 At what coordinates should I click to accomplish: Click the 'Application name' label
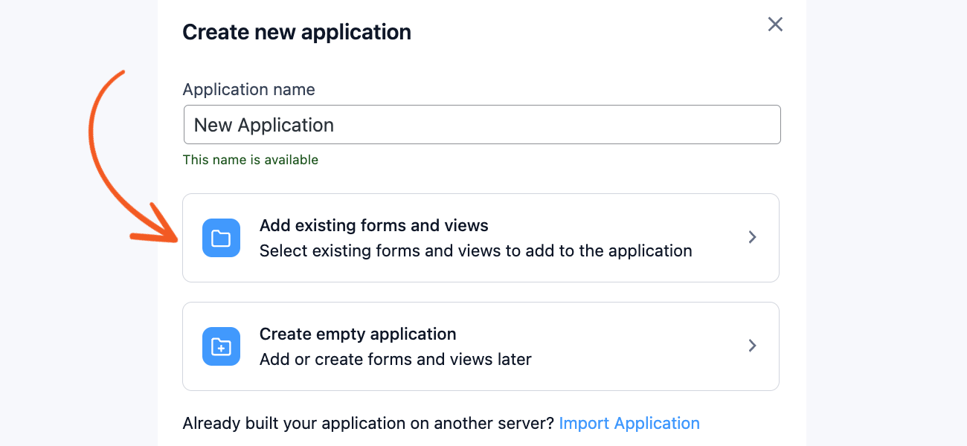click(249, 90)
